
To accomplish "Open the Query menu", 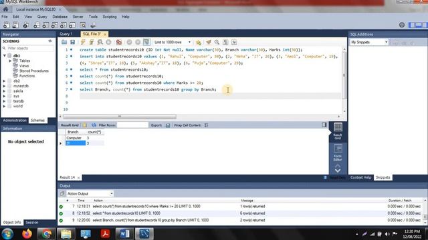I will [42, 17].
